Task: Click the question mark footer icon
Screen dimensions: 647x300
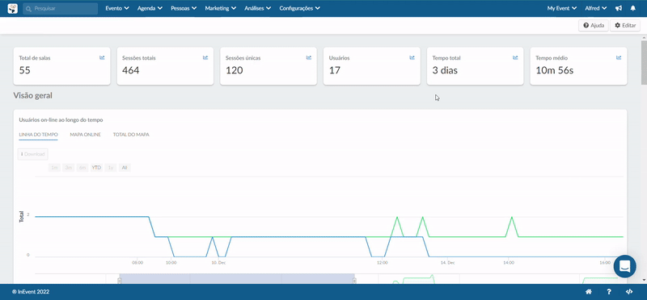Action: pos(609,292)
